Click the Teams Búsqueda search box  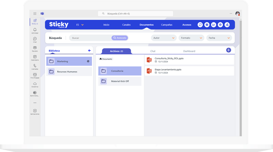tap(135, 13)
